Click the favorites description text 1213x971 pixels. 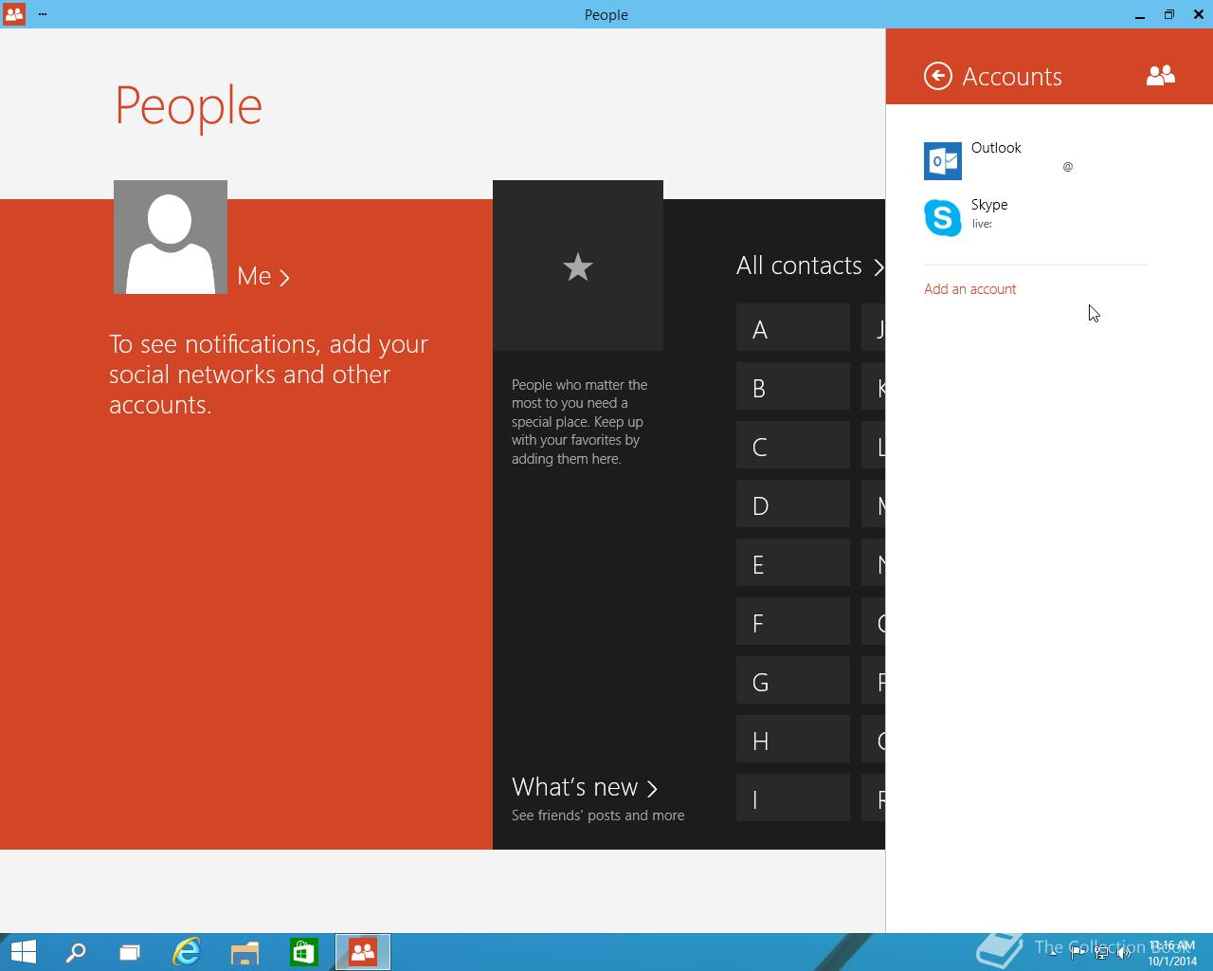(579, 421)
